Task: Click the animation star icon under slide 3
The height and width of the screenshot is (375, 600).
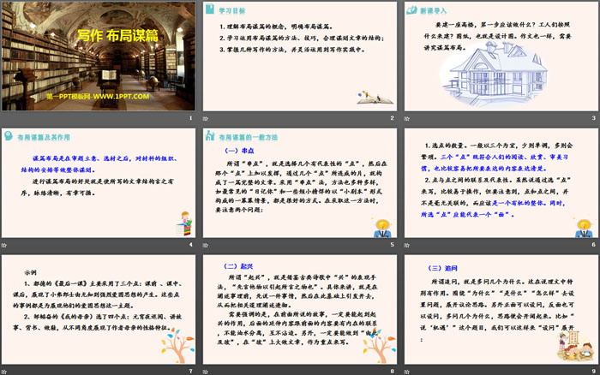Action: click(407, 118)
